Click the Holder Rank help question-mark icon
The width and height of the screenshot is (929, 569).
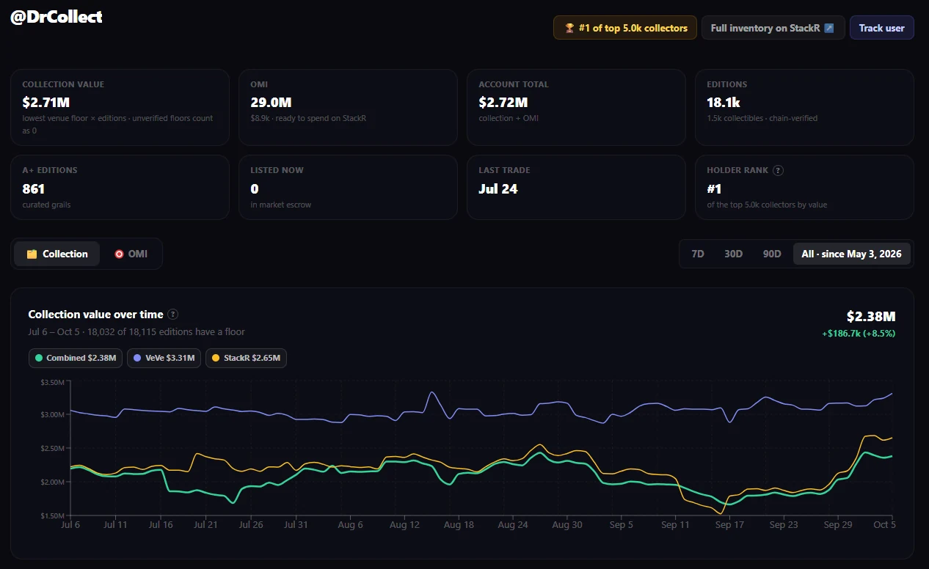tap(778, 170)
